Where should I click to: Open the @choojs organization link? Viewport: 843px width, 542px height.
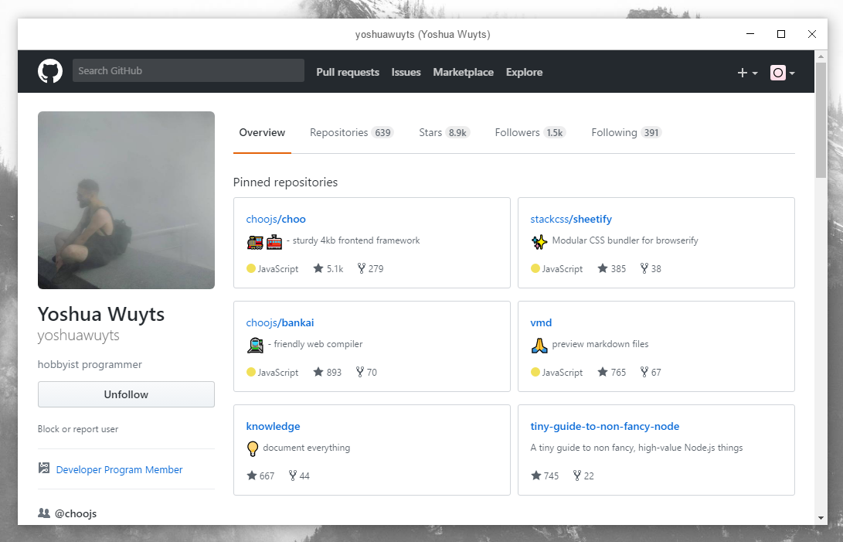(x=76, y=513)
